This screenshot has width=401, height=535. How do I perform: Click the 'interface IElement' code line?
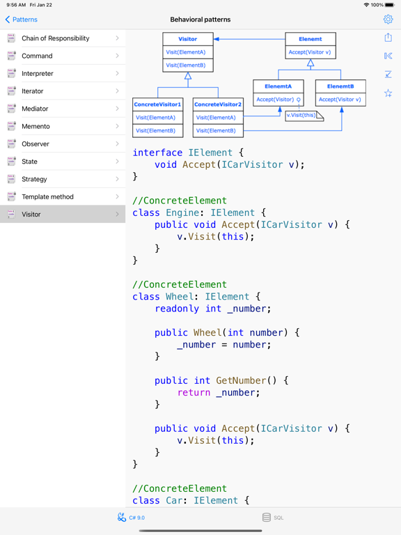pos(188,153)
